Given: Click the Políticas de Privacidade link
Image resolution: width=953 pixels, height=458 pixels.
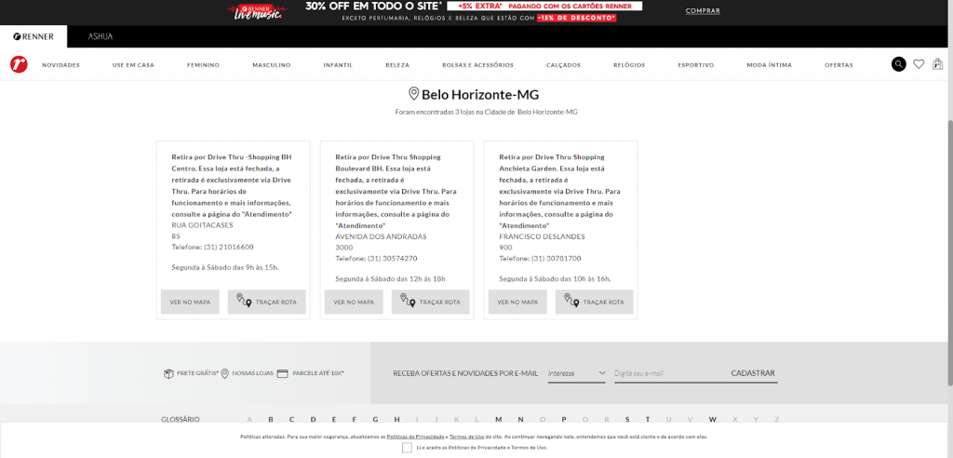Looking at the screenshot, I should [x=416, y=437].
